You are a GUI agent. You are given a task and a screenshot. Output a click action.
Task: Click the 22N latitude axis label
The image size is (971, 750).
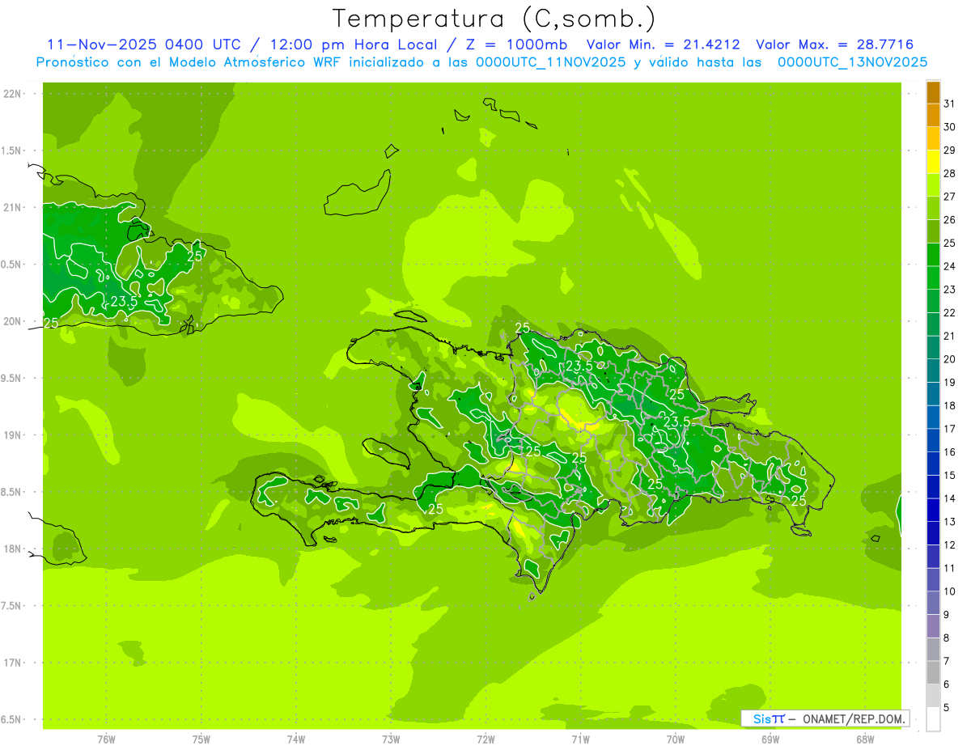coord(14,94)
